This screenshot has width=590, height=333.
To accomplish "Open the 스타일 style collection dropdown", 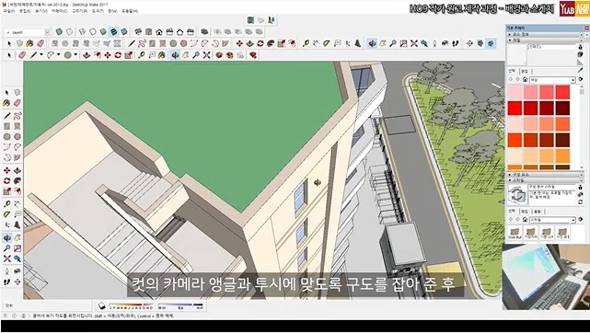I will (x=553, y=220).
